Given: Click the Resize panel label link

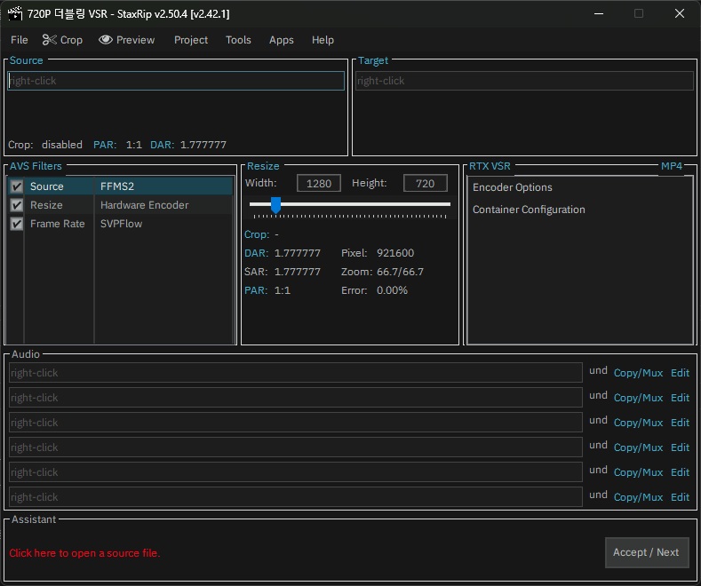Looking at the screenshot, I should click(x=263, y=166).
